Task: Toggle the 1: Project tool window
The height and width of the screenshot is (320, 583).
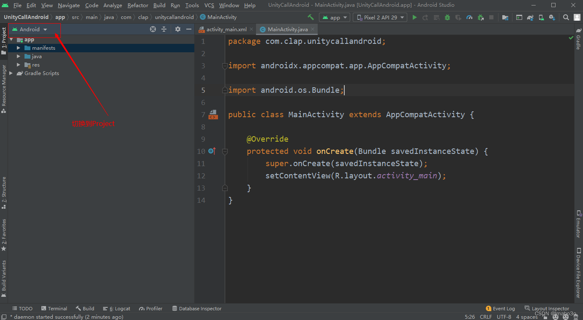Action: click(x=4, y=41)
